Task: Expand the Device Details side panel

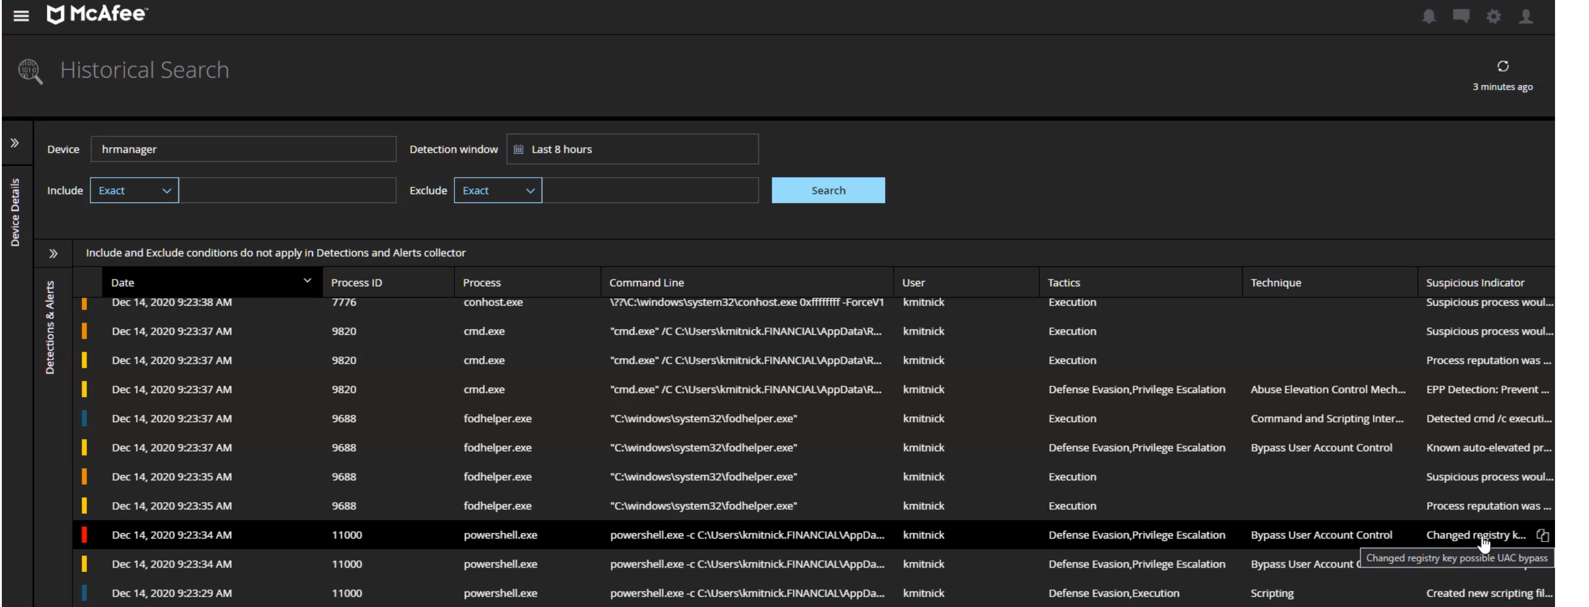Action: (x=15, y=143)
